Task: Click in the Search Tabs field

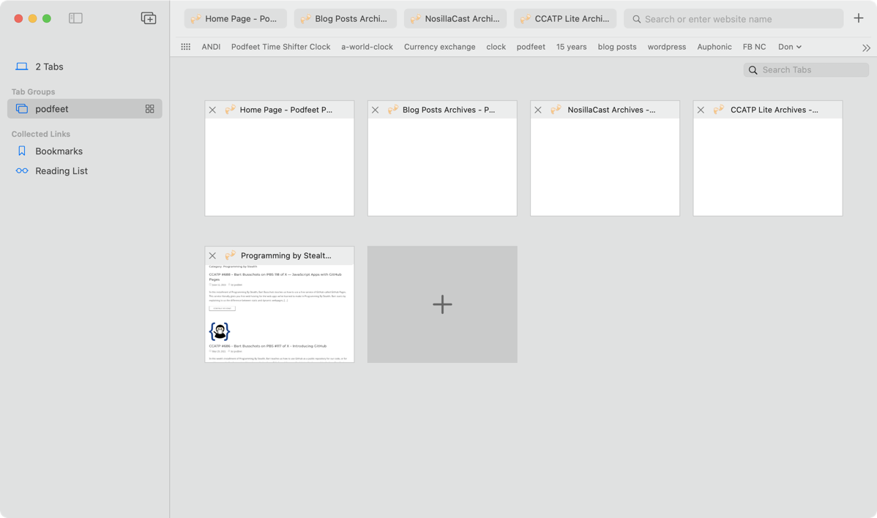Action: [x=813, y=70]
